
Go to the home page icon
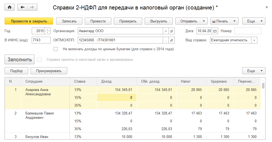coord(9,7)
